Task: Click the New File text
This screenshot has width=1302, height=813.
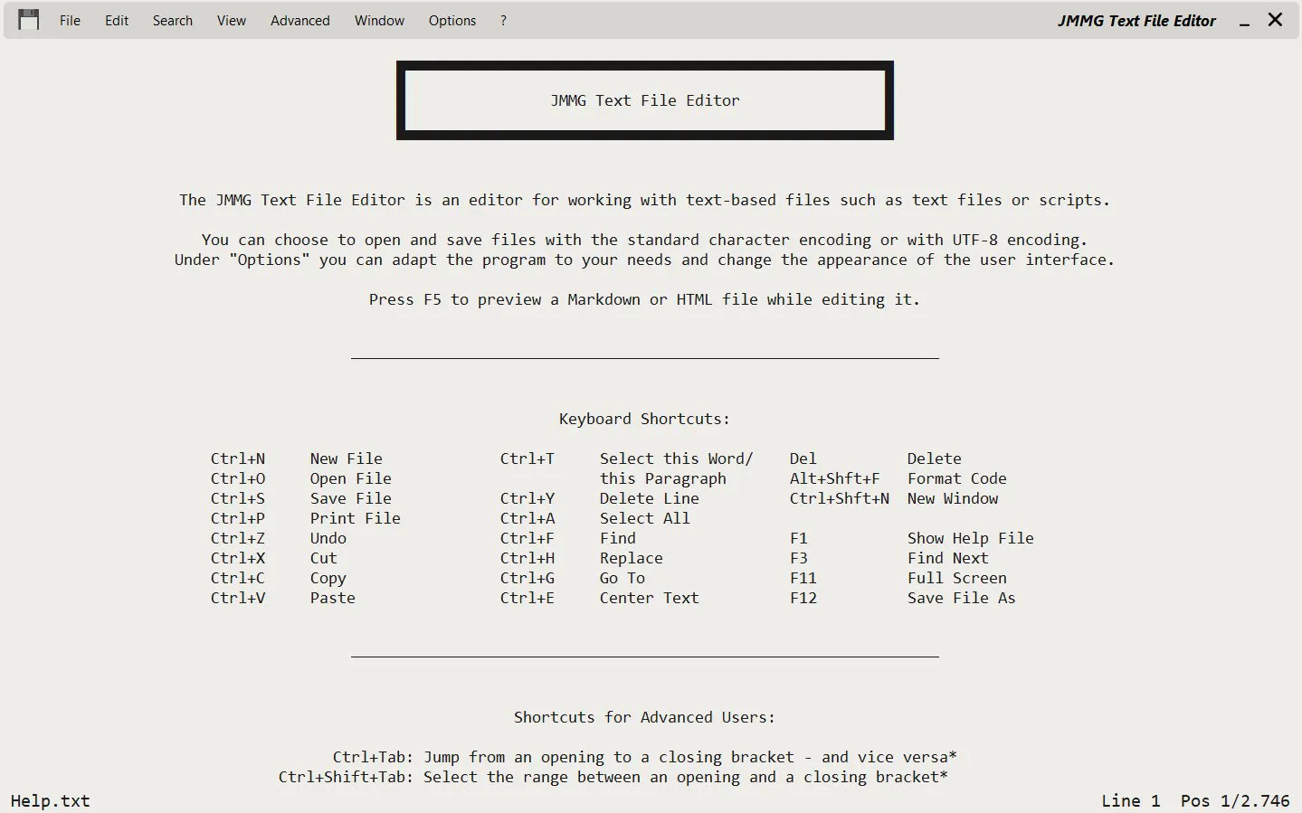Action: 347,458
